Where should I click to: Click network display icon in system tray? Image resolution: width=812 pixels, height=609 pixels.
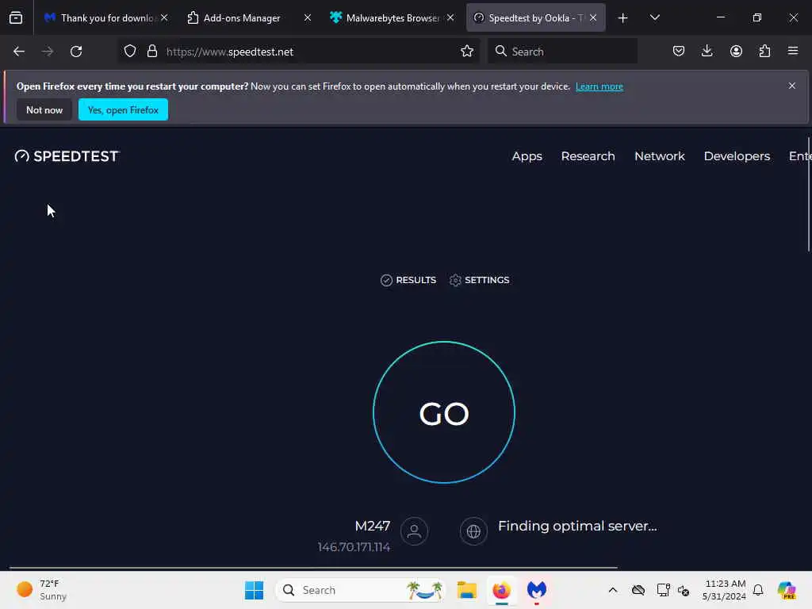tap(663, 590)
